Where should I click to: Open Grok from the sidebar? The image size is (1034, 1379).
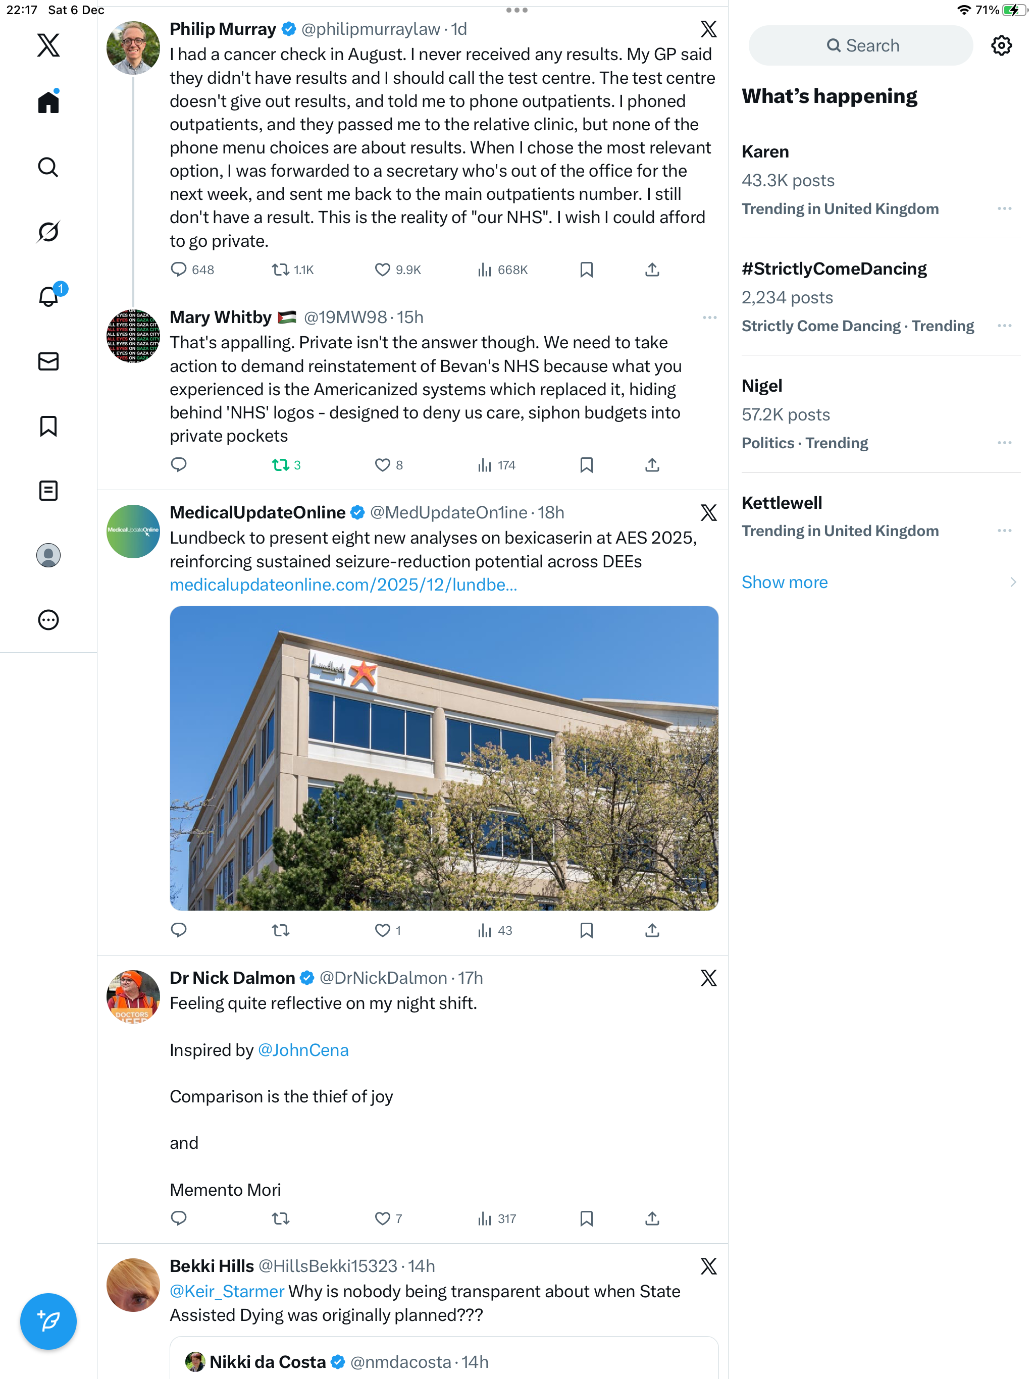click(x=48, y=232)
